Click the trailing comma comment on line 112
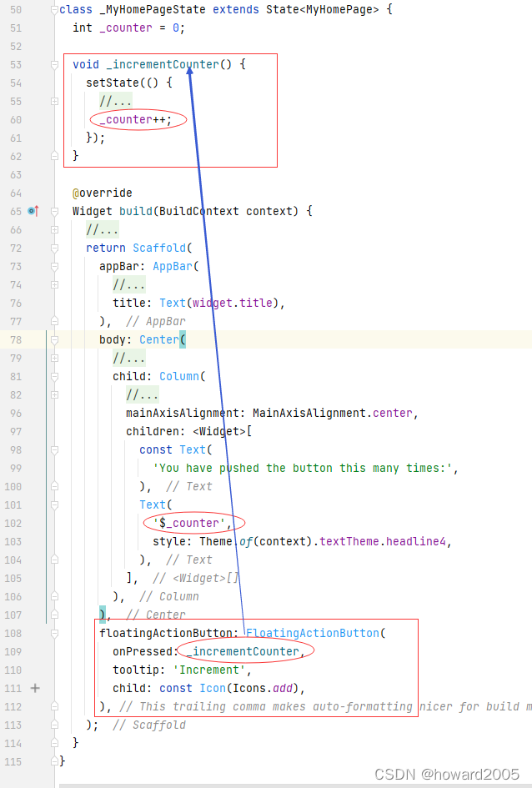 click(325, 706)
